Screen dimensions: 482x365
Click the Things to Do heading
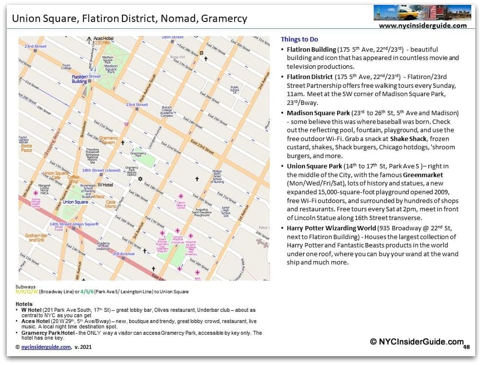[x=299, y=39]
